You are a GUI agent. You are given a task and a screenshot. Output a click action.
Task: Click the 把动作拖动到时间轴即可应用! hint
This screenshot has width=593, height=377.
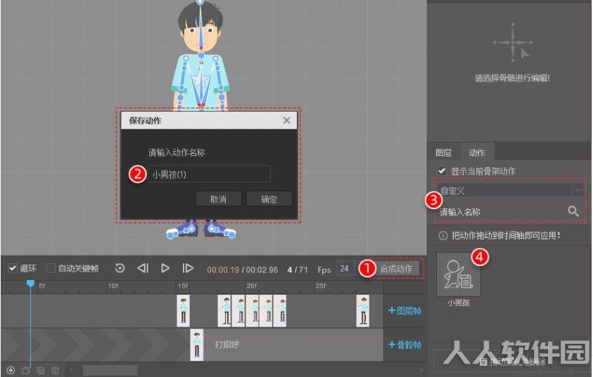(506, 236)
